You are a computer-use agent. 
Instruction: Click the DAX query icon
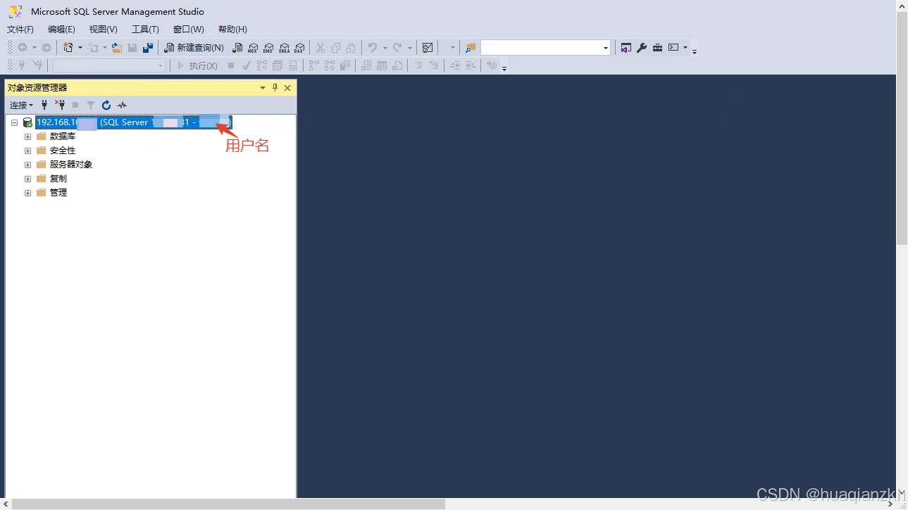[x=299, y=48]
